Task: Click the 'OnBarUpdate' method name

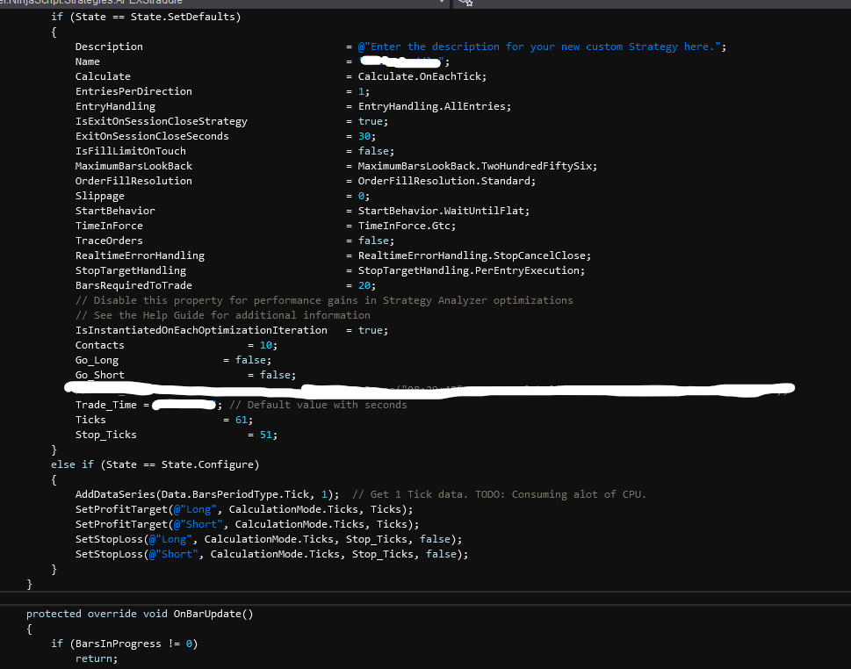Action: [206, 614]
